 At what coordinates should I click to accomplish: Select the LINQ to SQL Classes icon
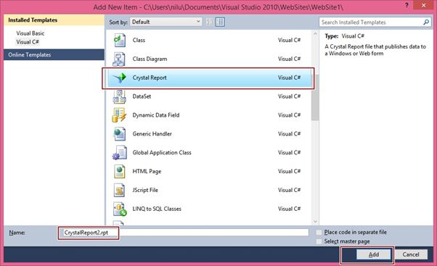click(120, 209)
